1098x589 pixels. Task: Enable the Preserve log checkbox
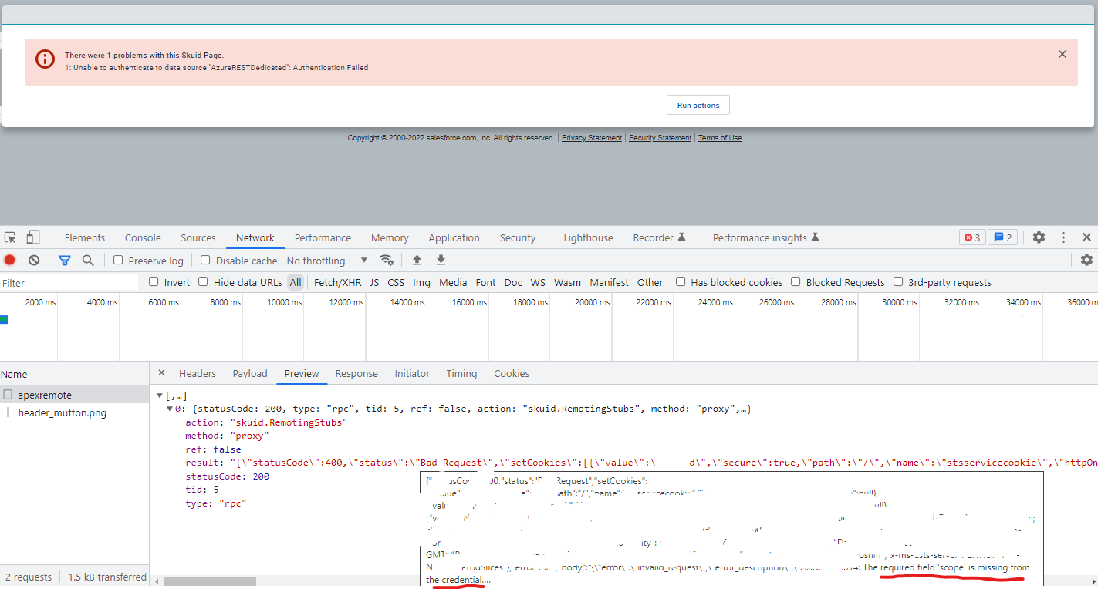coord(118,260)
